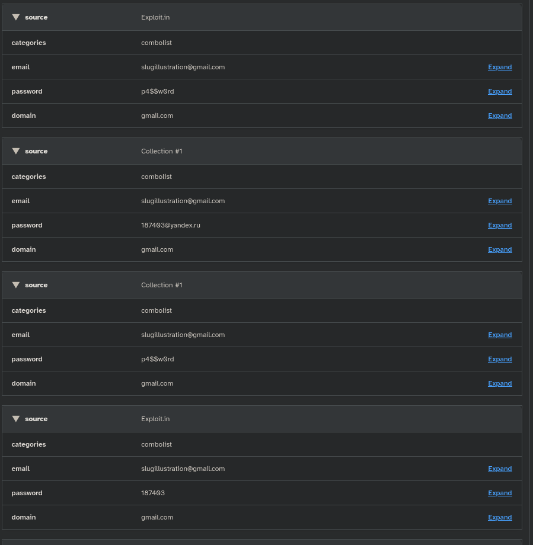Viewport: 533px width, 545px height.
Task: Expand password in the last Exploit.in record
Action: coord(499,493)
